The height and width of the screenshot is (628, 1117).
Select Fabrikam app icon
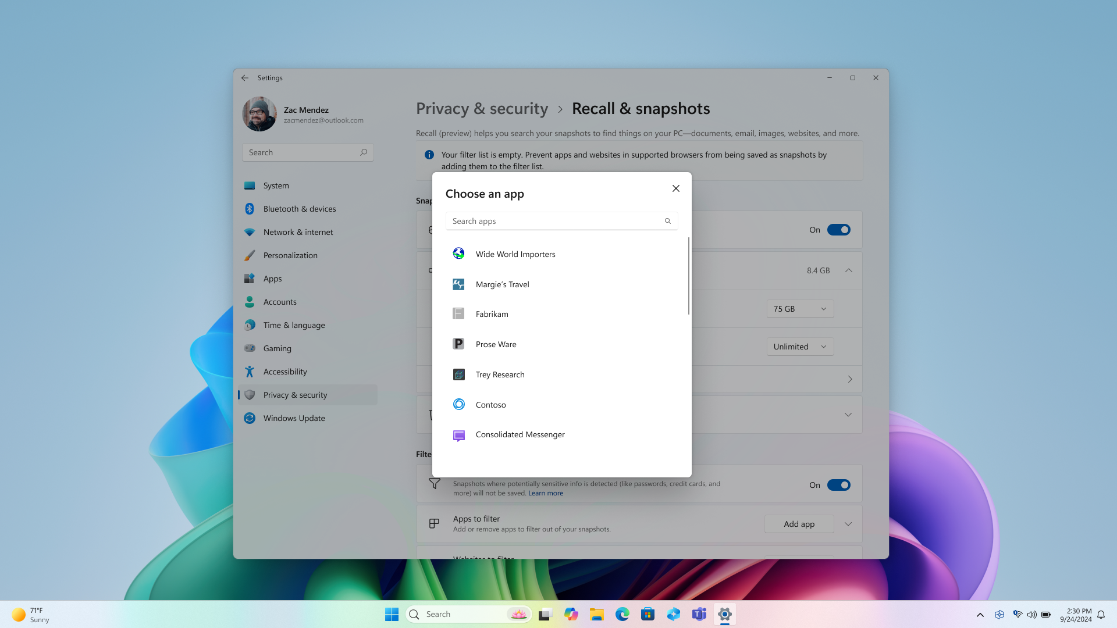point(458,313)
